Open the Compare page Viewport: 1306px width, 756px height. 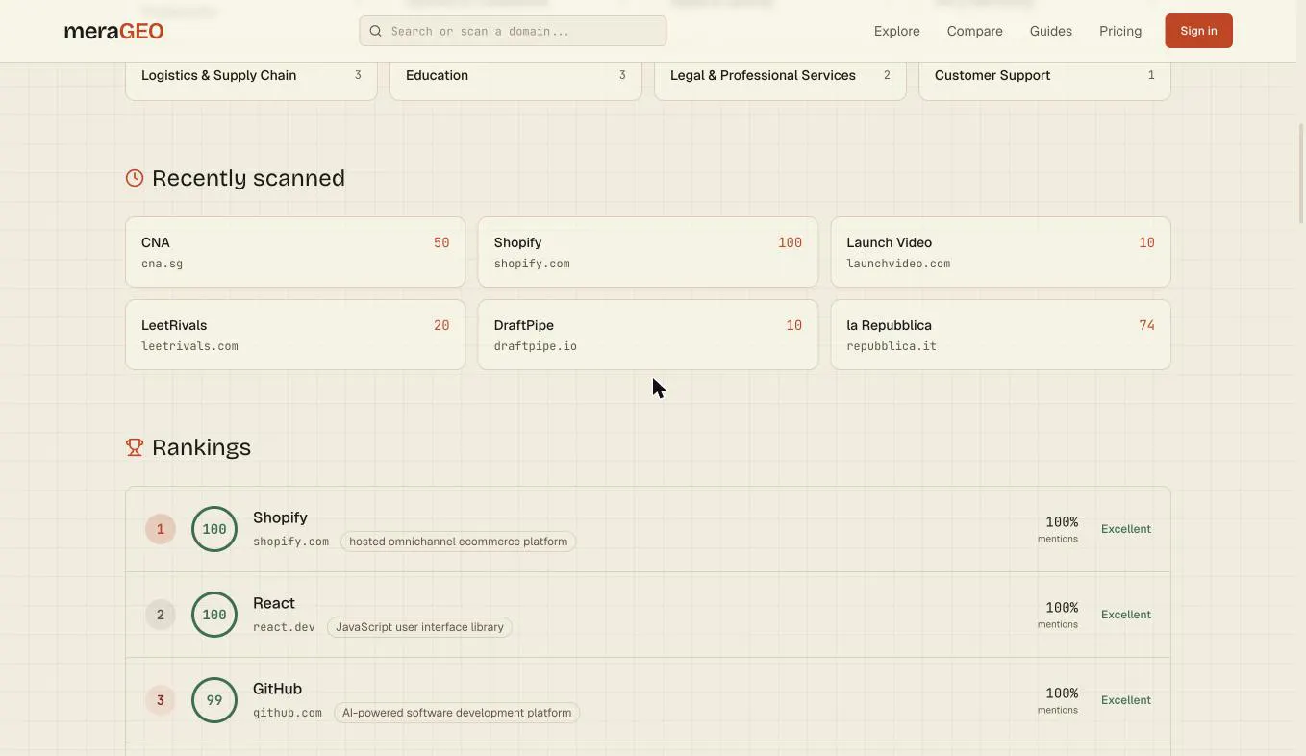tap(974, 31)
